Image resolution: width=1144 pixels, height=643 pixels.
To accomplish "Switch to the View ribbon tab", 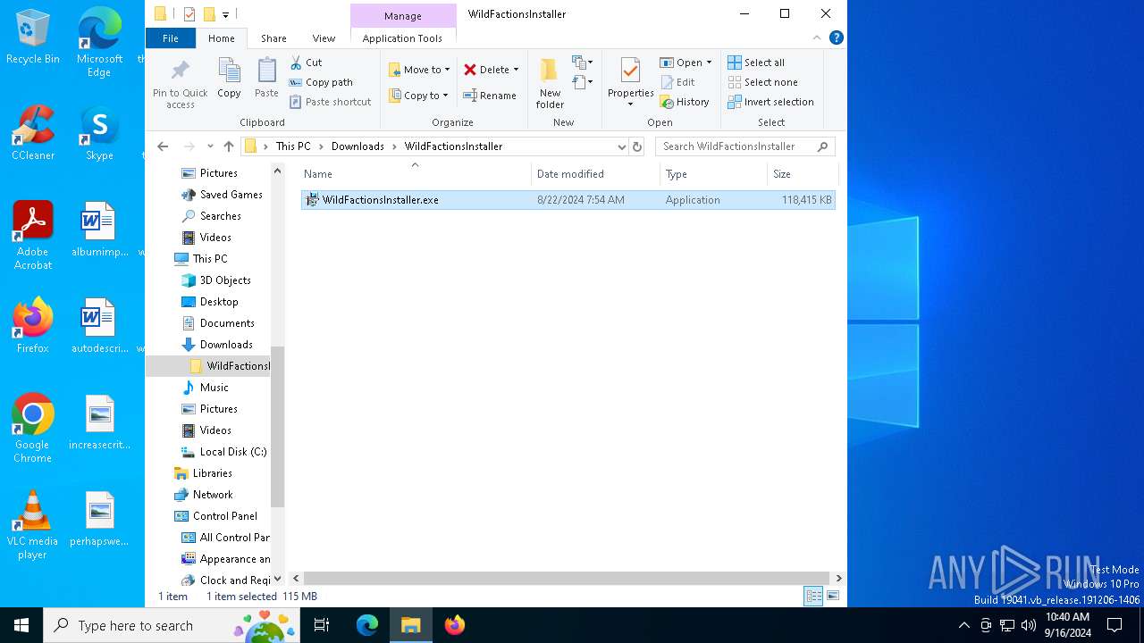I will tap(324, 38).
